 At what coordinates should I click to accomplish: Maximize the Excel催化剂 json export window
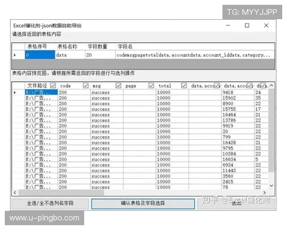tap(247, 25)
